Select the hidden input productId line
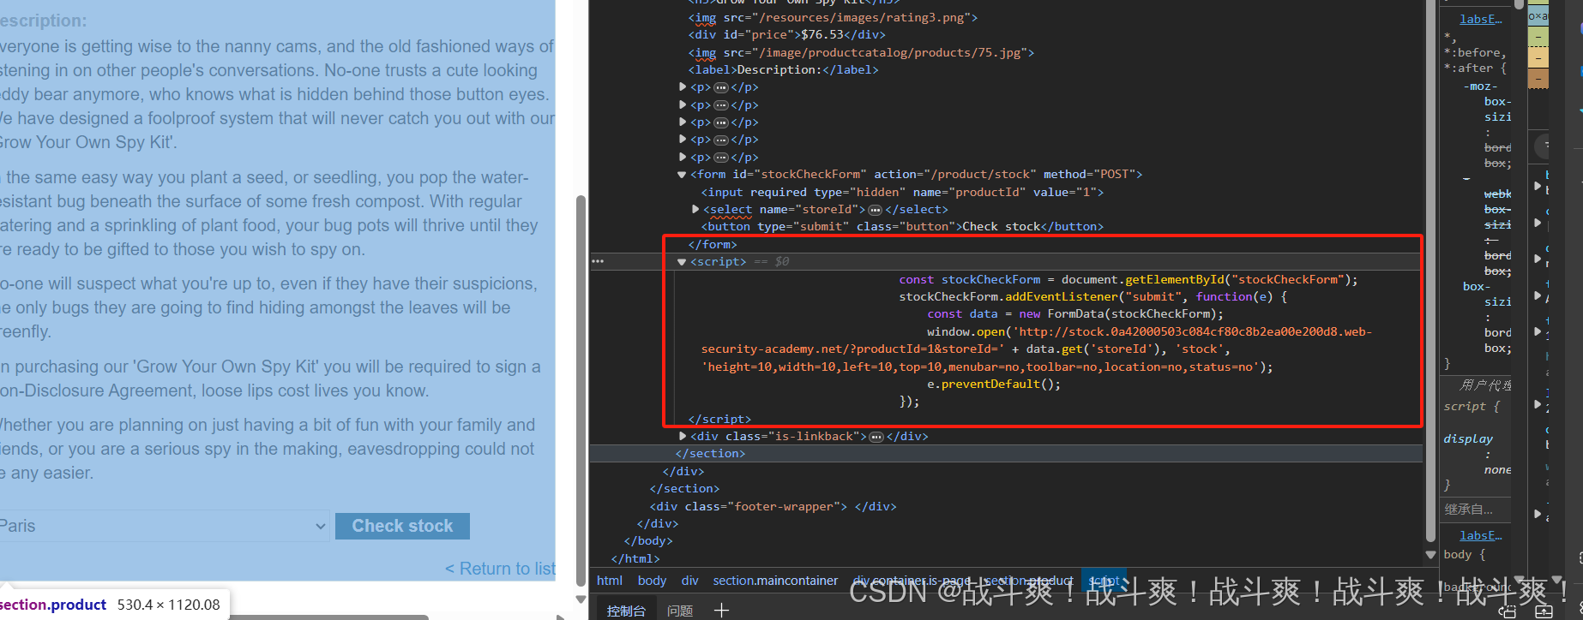This screenshot has height=620, width=1583. [902, 193]
